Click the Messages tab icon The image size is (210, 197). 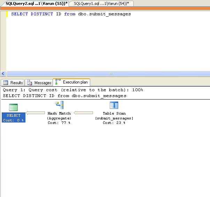pos(30,82)
